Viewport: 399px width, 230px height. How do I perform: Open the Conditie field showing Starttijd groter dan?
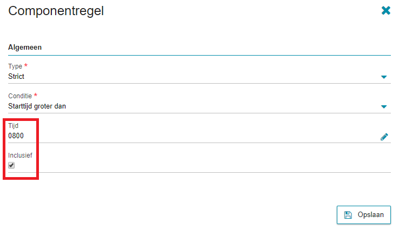coord(199,106)
